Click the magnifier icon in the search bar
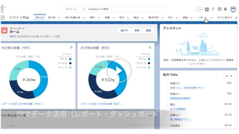 click(x=84, y=9)
